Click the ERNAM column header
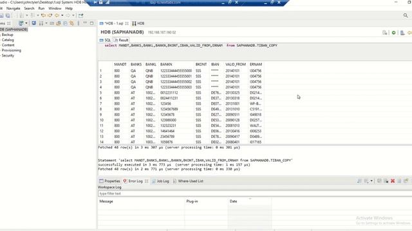The height and width of the screenshot is (231, 412). (x=256, y=64)
